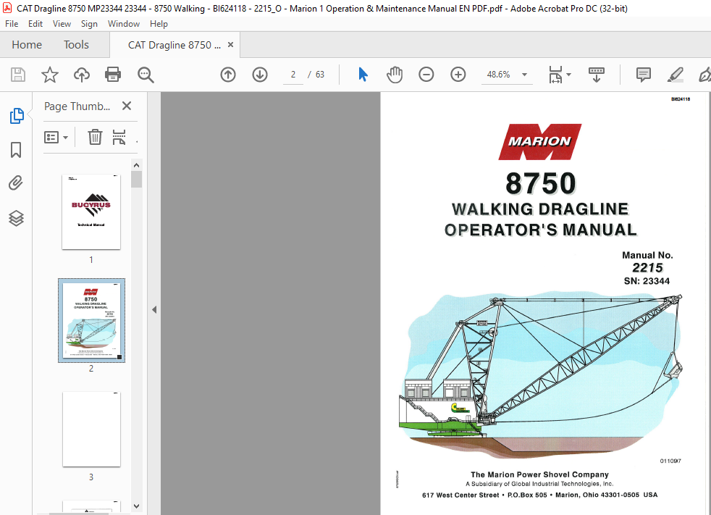Image resolution: width=711 pixels, height=515 pixels.
Task: Go to previous page arrow
Action: click(228, 75)
